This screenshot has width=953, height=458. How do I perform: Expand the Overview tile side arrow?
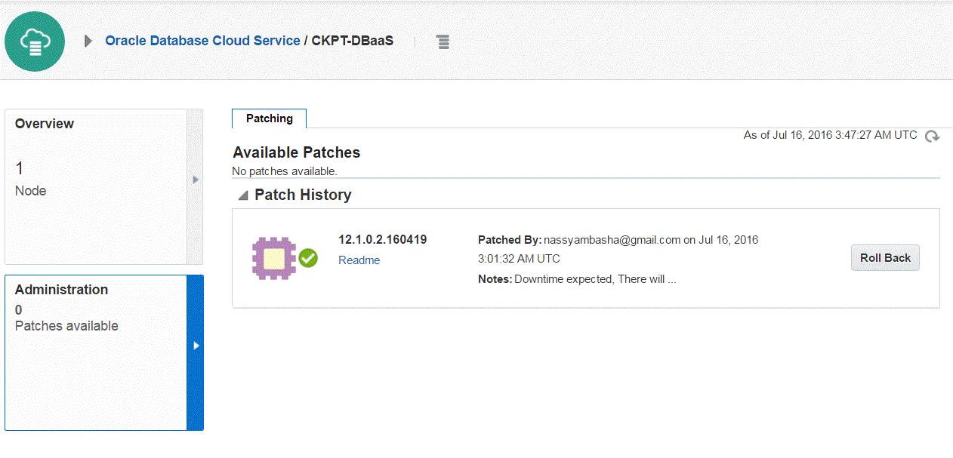click(195, 180)
